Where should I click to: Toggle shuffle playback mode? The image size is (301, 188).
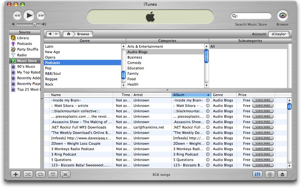[x=28, y=174]
